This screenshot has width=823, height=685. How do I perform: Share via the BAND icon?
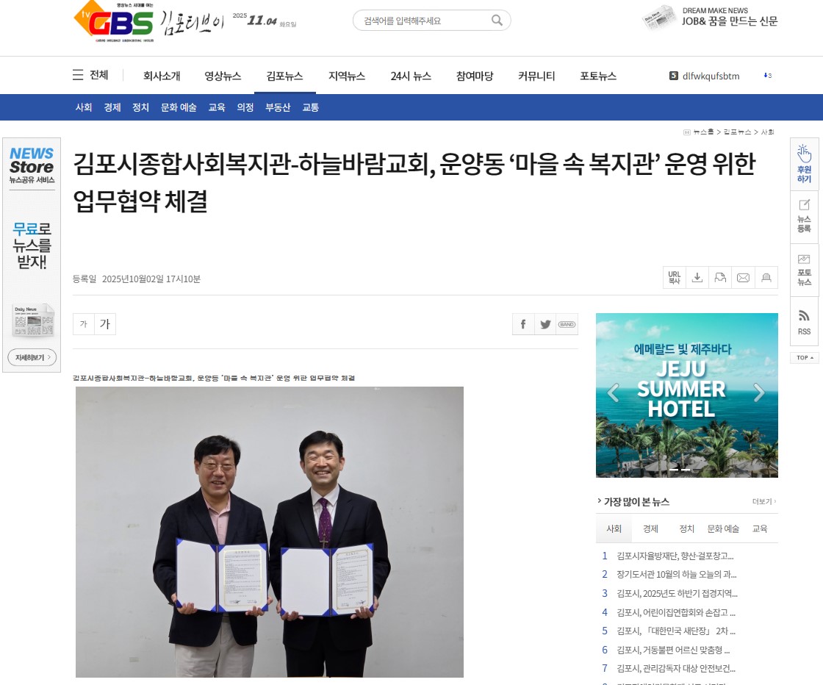tap(567, 324)
